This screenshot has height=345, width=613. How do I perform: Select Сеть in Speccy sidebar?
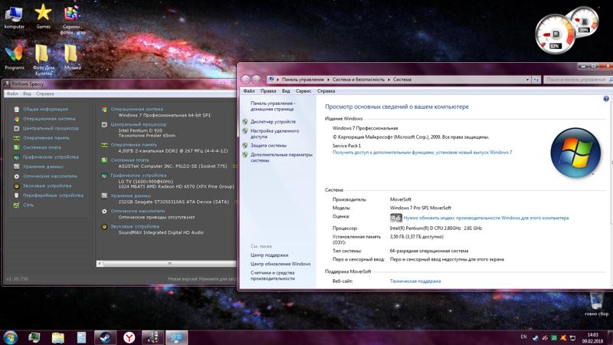click(x=28, y=205)
